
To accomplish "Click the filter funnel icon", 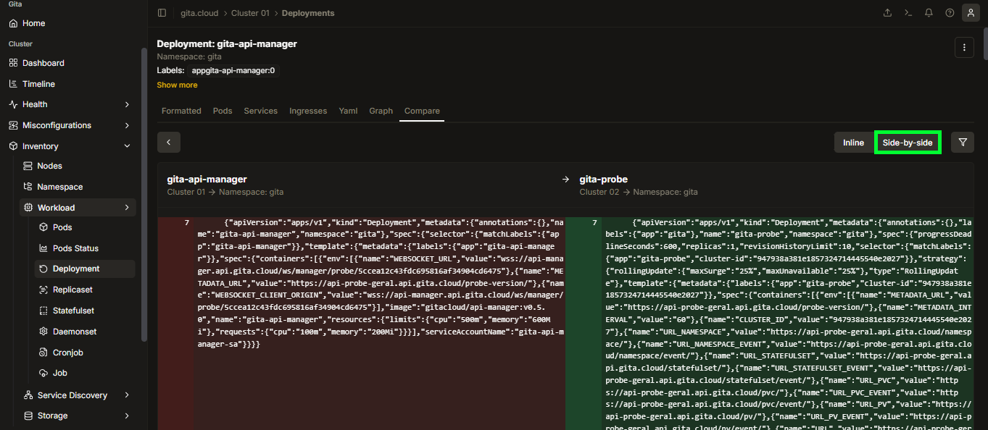I will (x=963, y=143).
